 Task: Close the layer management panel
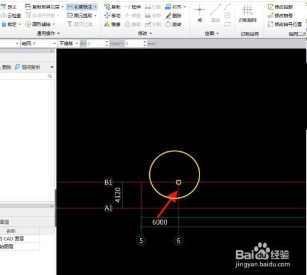(x=52, y=205)
